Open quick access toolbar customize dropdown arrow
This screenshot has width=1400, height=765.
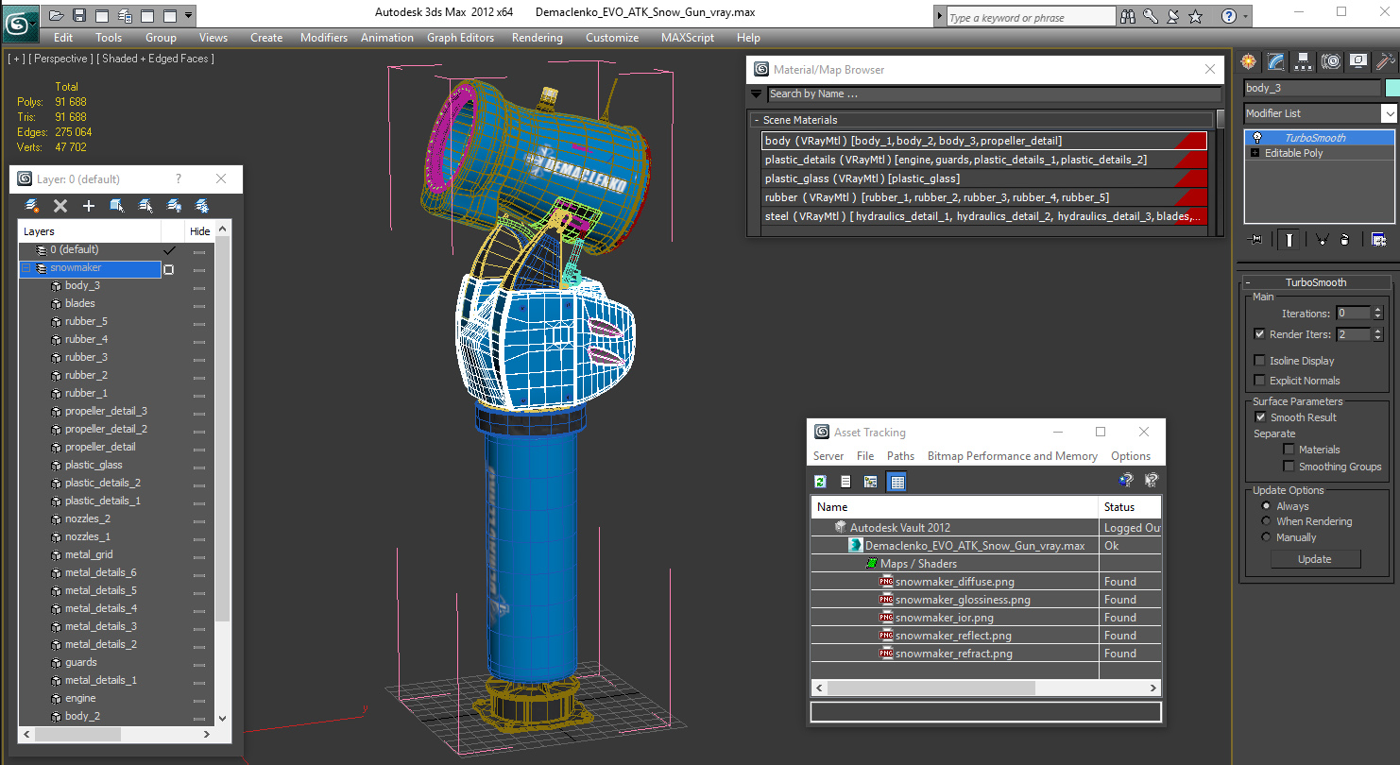pyautogui.click(x=189, y=15)
